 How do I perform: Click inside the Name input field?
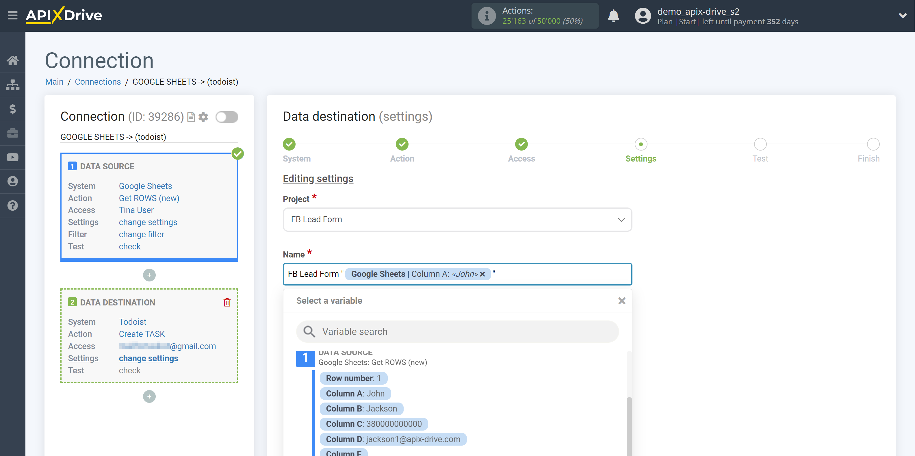458,274
